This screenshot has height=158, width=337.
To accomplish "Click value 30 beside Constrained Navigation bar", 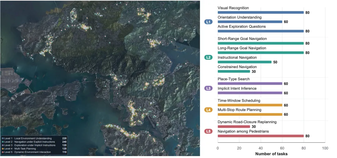I will [x=254, y=72].
